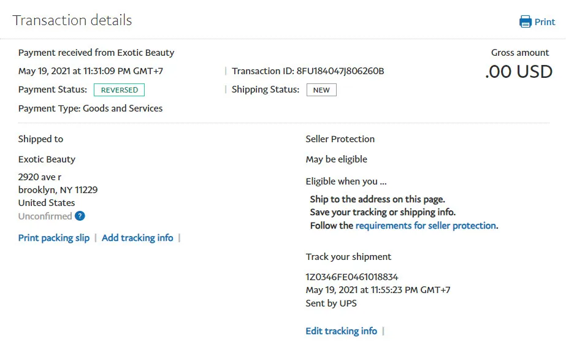Click the .00 USD gross amount
Viewport: 566px width, 347px height.
tap(519, 72)
